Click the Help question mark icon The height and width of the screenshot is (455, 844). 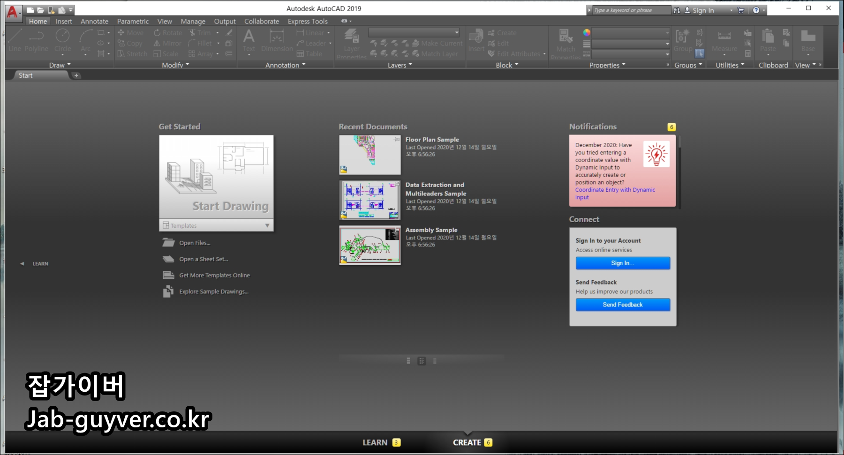pos(756,10)
